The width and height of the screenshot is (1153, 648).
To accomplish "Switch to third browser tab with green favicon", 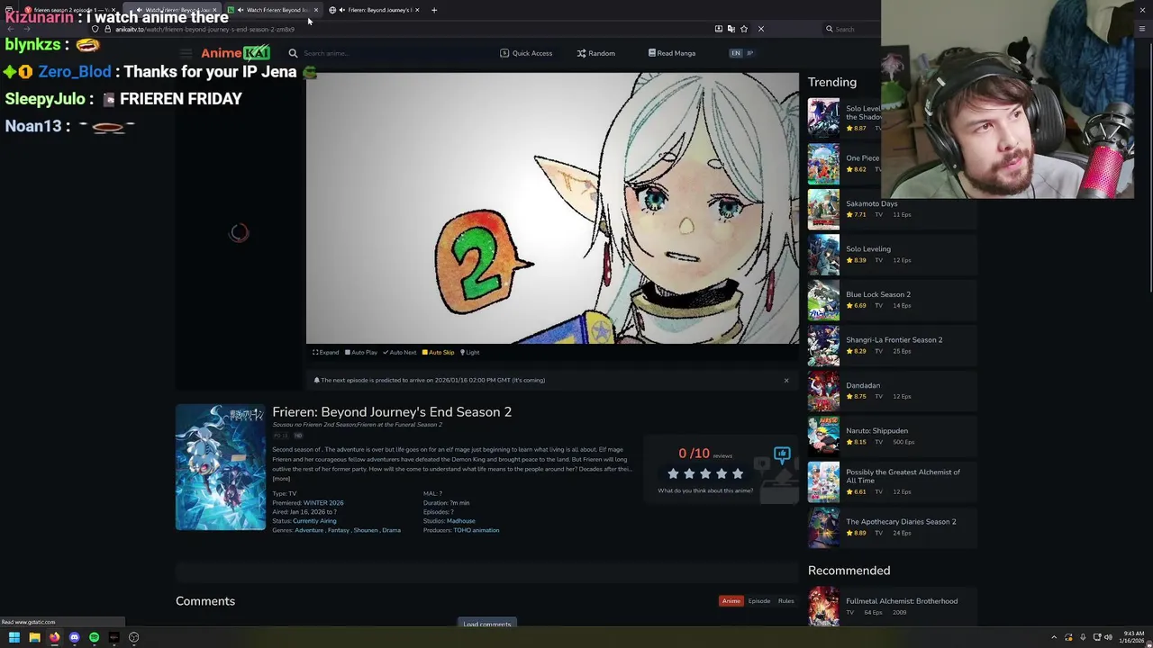I will pyautogui.click(x=272, y=10).
